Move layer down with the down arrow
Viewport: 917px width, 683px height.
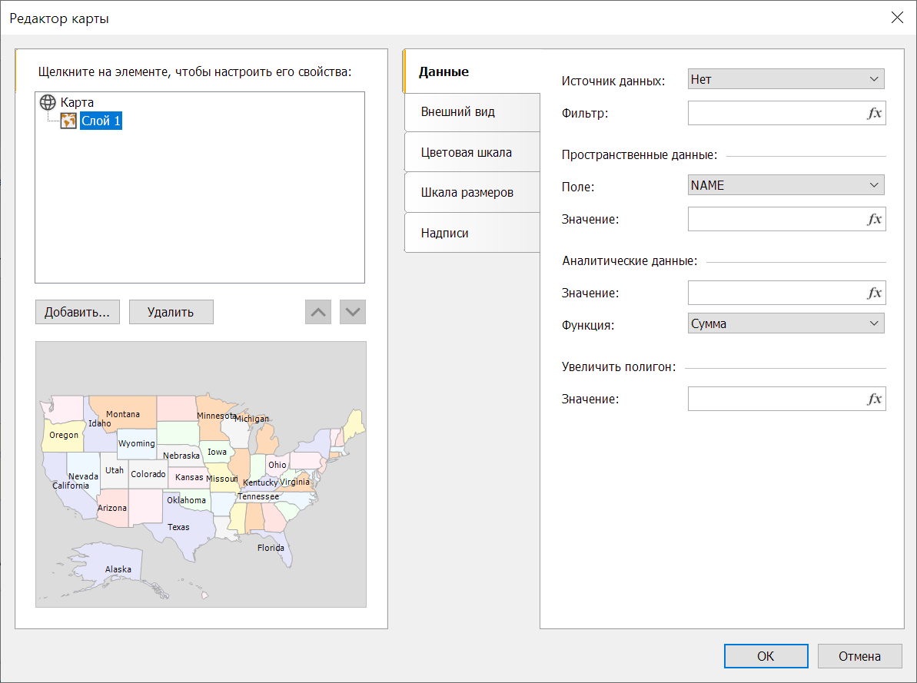tap(353, 312)
